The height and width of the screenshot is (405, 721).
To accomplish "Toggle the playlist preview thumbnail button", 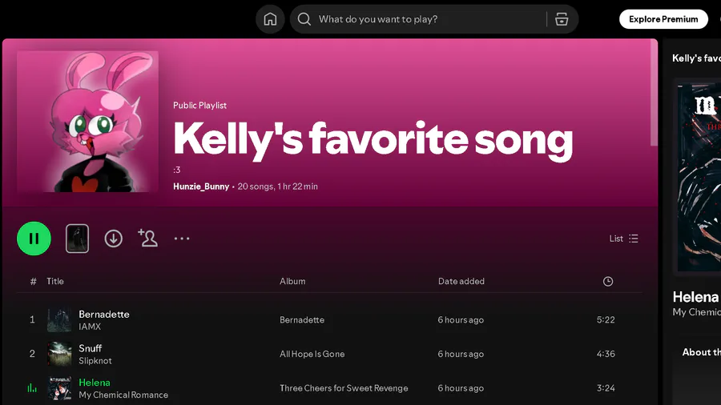I will coord(77,239).
